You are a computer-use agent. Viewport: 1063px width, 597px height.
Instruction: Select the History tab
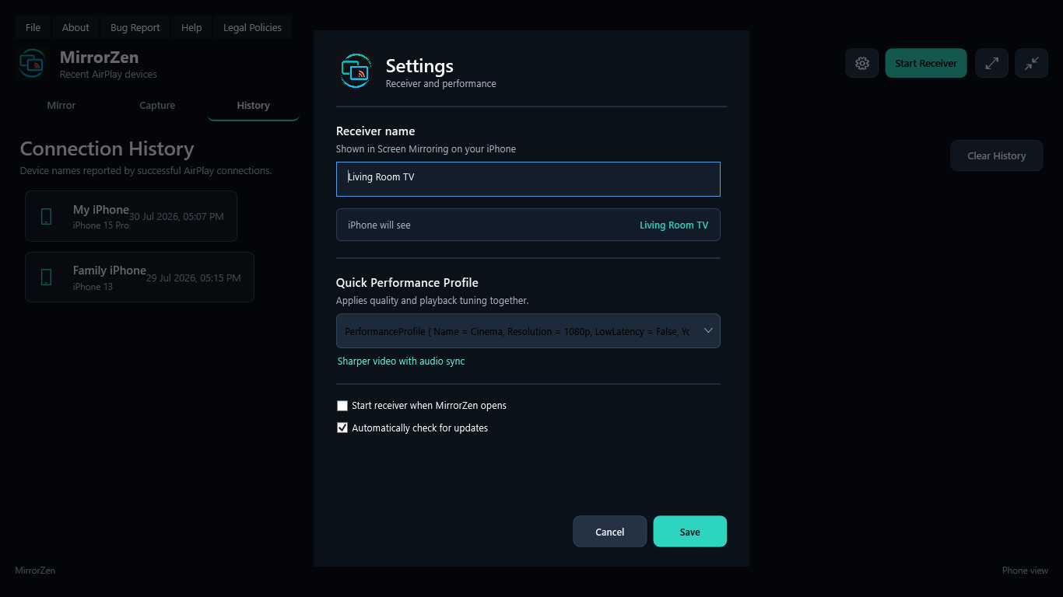click(254, 106)
